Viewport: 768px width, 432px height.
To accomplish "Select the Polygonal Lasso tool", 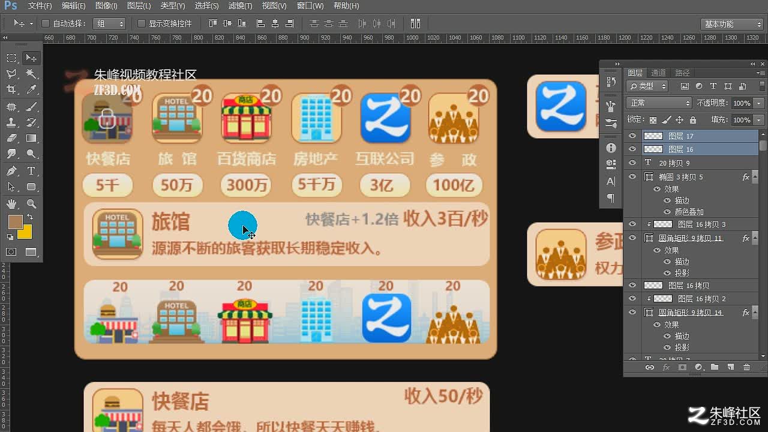I will (11, 74).
